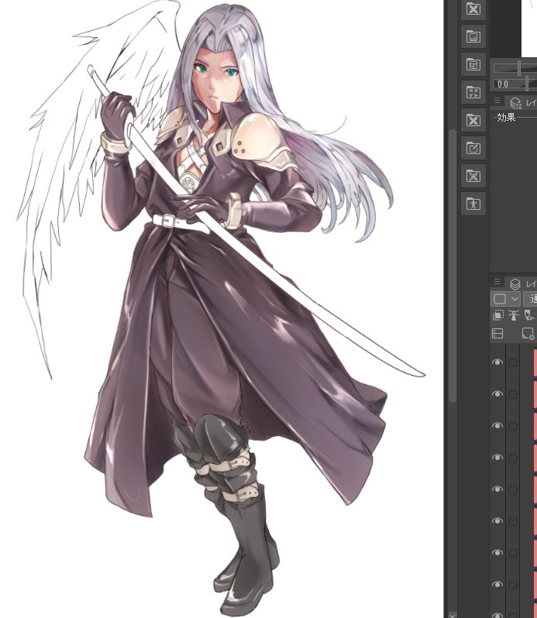
Task: Toggle the eye icon of third layer row
Action: click(x=497, y=426)
